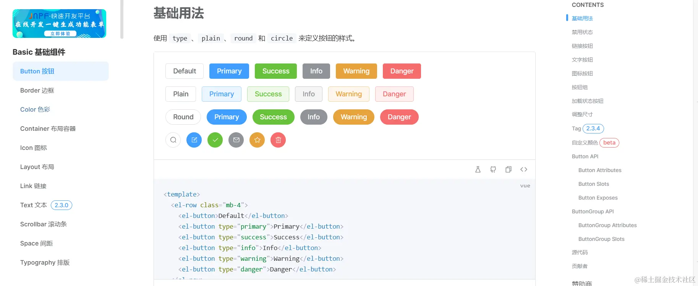The width and height of the screenshot is (698, 286).
Task: Jump to 按钮组 in contents
Action: [x=580, y=87]
